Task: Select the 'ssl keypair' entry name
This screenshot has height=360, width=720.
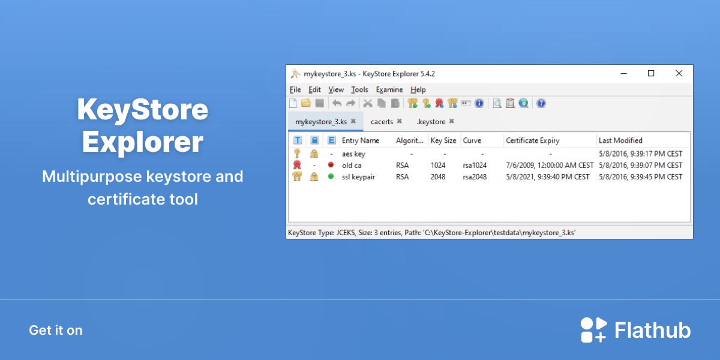Action: pos(358,177)
